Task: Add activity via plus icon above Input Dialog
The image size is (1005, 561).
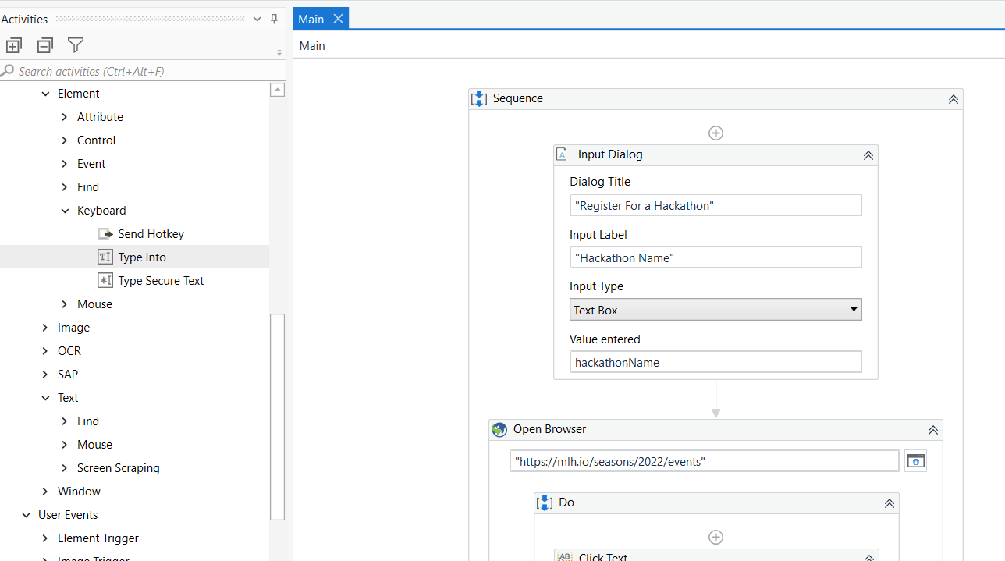Action: point(716,133)
